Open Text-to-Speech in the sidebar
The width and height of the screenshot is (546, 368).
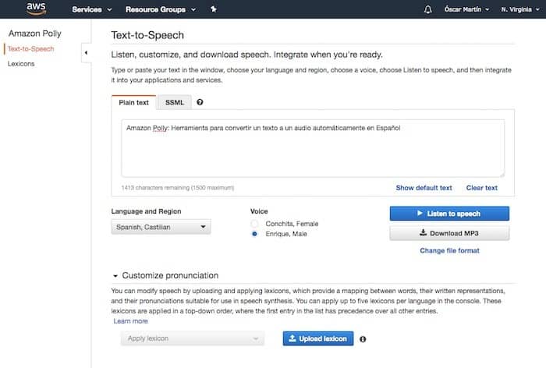(x=31, y=49)
